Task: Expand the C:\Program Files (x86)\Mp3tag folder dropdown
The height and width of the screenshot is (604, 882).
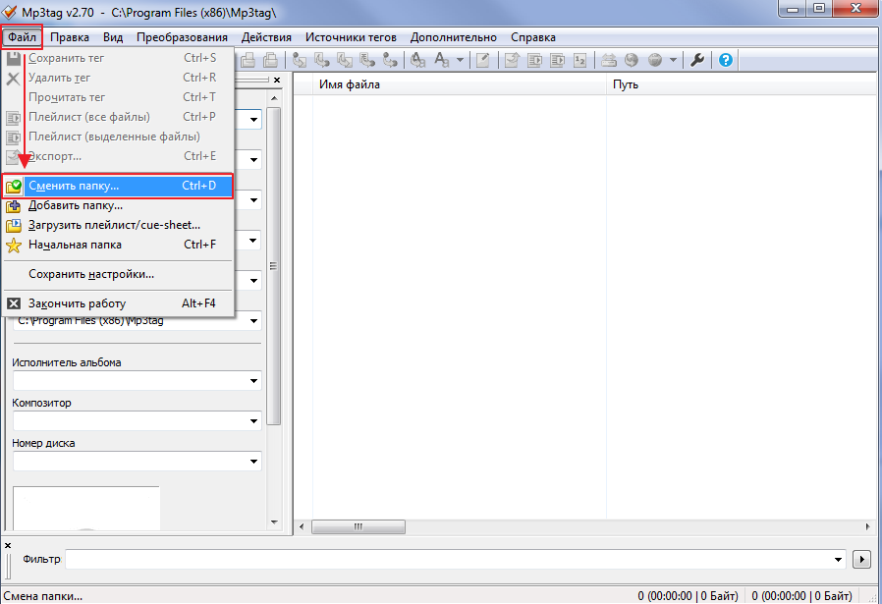Action: pyautogui.click(x=253, y=321)
